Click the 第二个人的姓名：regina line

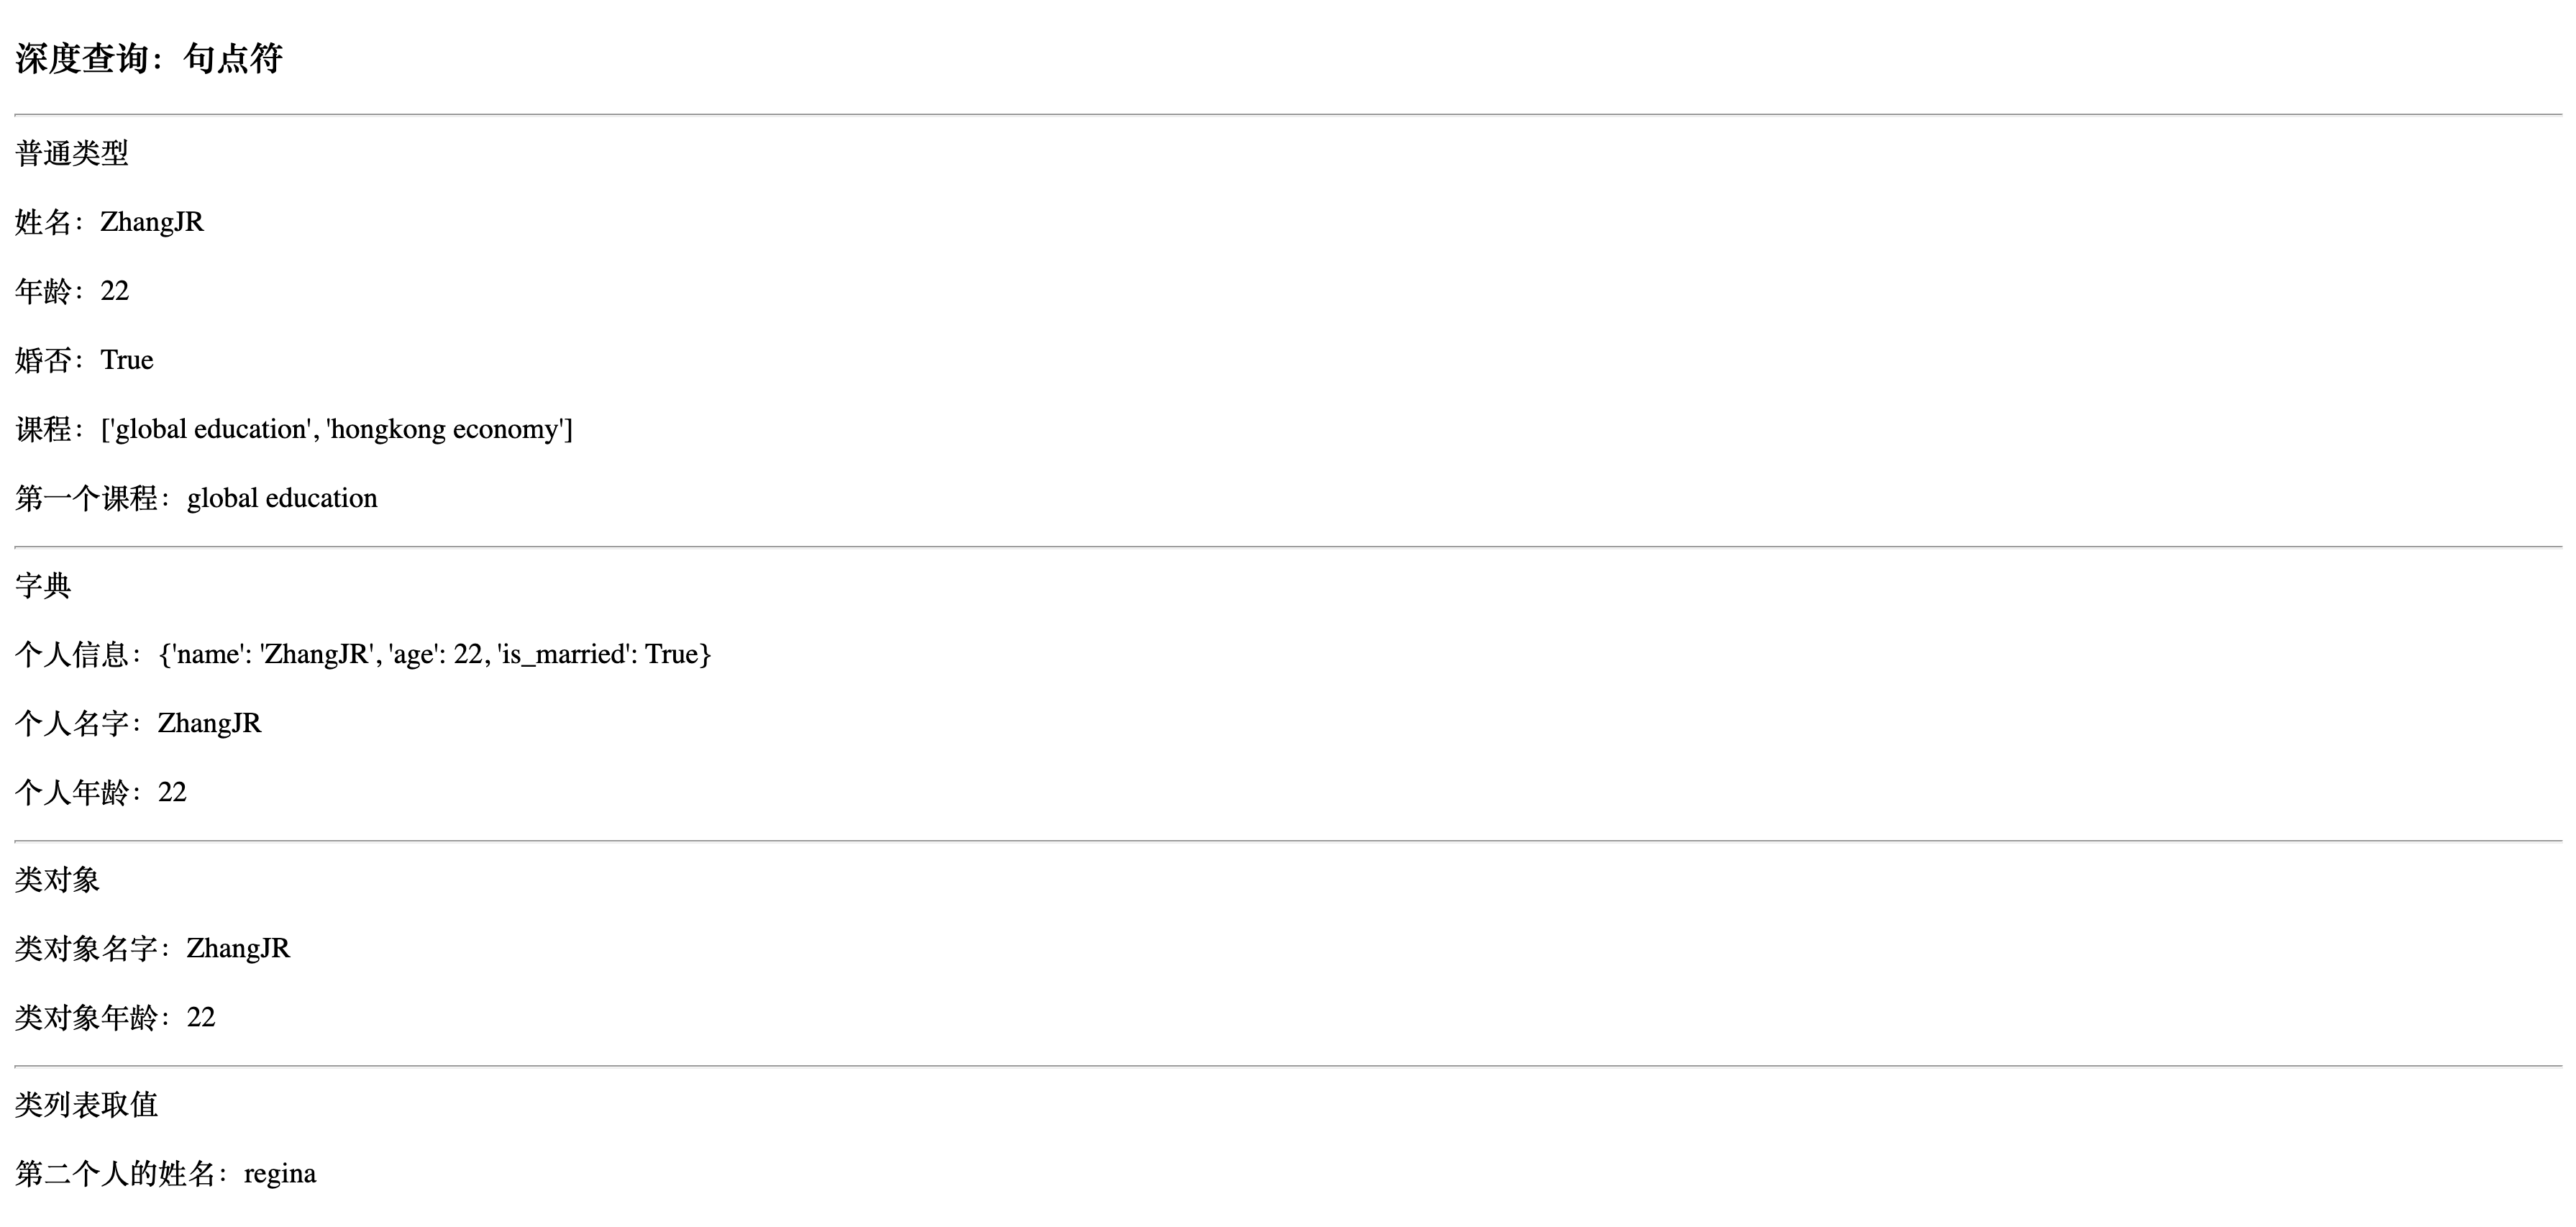[x=166, y=1173]
